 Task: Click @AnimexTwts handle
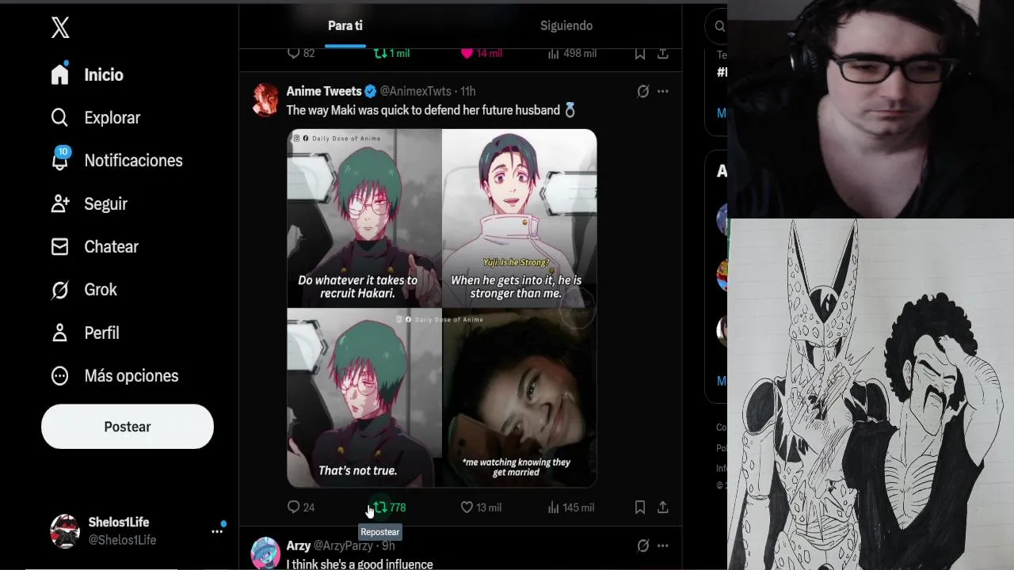point(415,91)
